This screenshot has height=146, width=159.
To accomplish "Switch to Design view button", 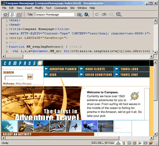I will coord(19,14).
